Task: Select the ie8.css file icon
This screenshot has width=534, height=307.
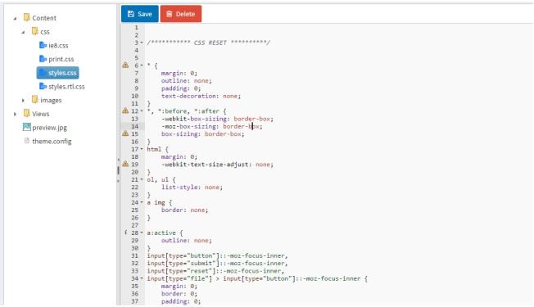Action: pos(43,45)
